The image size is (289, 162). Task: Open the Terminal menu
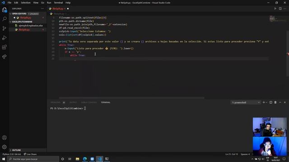click(x=58, y=3)
